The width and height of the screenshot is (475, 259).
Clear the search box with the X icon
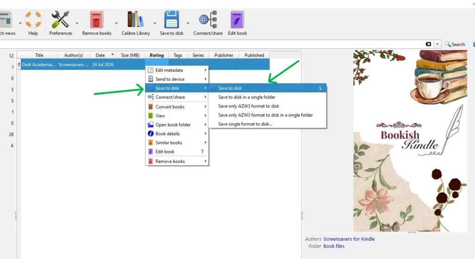428,44
